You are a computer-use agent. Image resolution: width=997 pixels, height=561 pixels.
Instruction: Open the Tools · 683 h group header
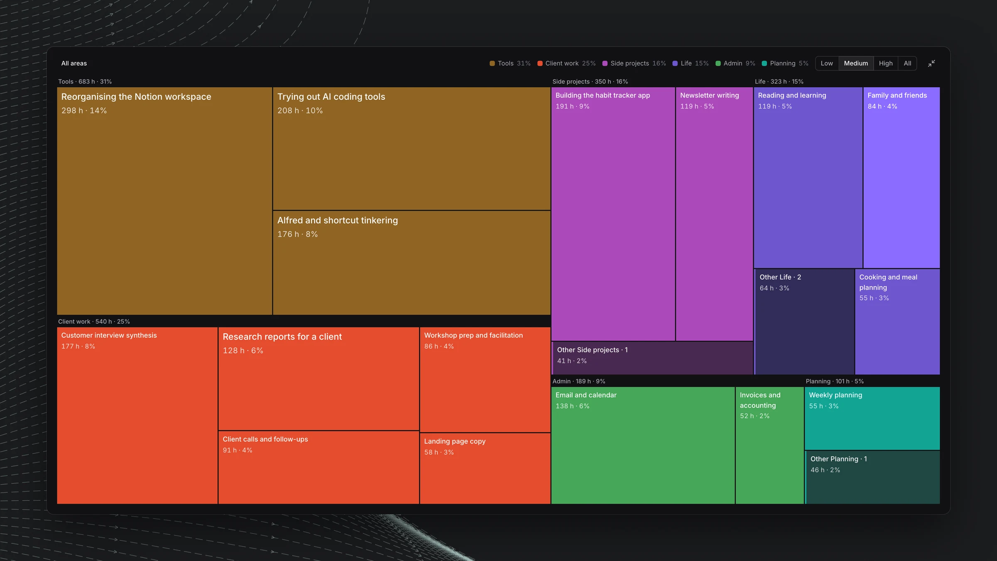[x=85, y=81]
